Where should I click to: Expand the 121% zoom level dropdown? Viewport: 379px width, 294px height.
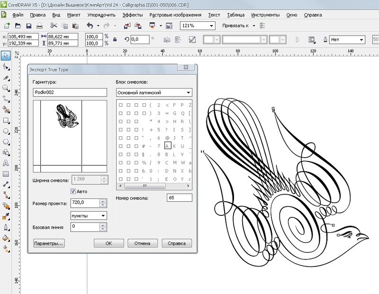211,26
